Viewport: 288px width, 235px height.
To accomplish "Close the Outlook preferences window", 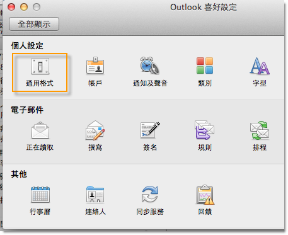I will coord(11,7).
